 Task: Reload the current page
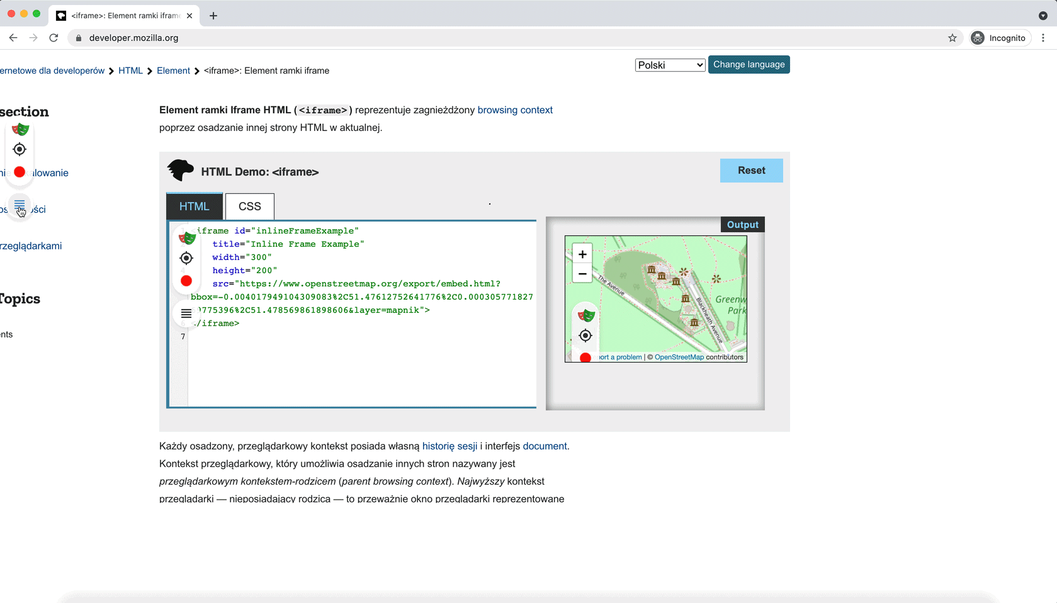(x=54, y=38)
